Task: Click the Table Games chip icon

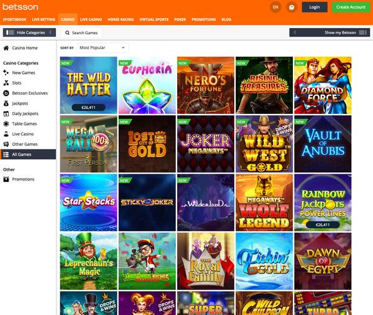Action: pos(6,124)
